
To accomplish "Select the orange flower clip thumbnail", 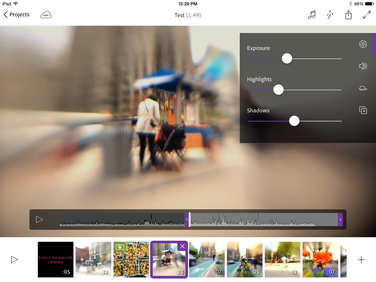I will click(320, 259).
